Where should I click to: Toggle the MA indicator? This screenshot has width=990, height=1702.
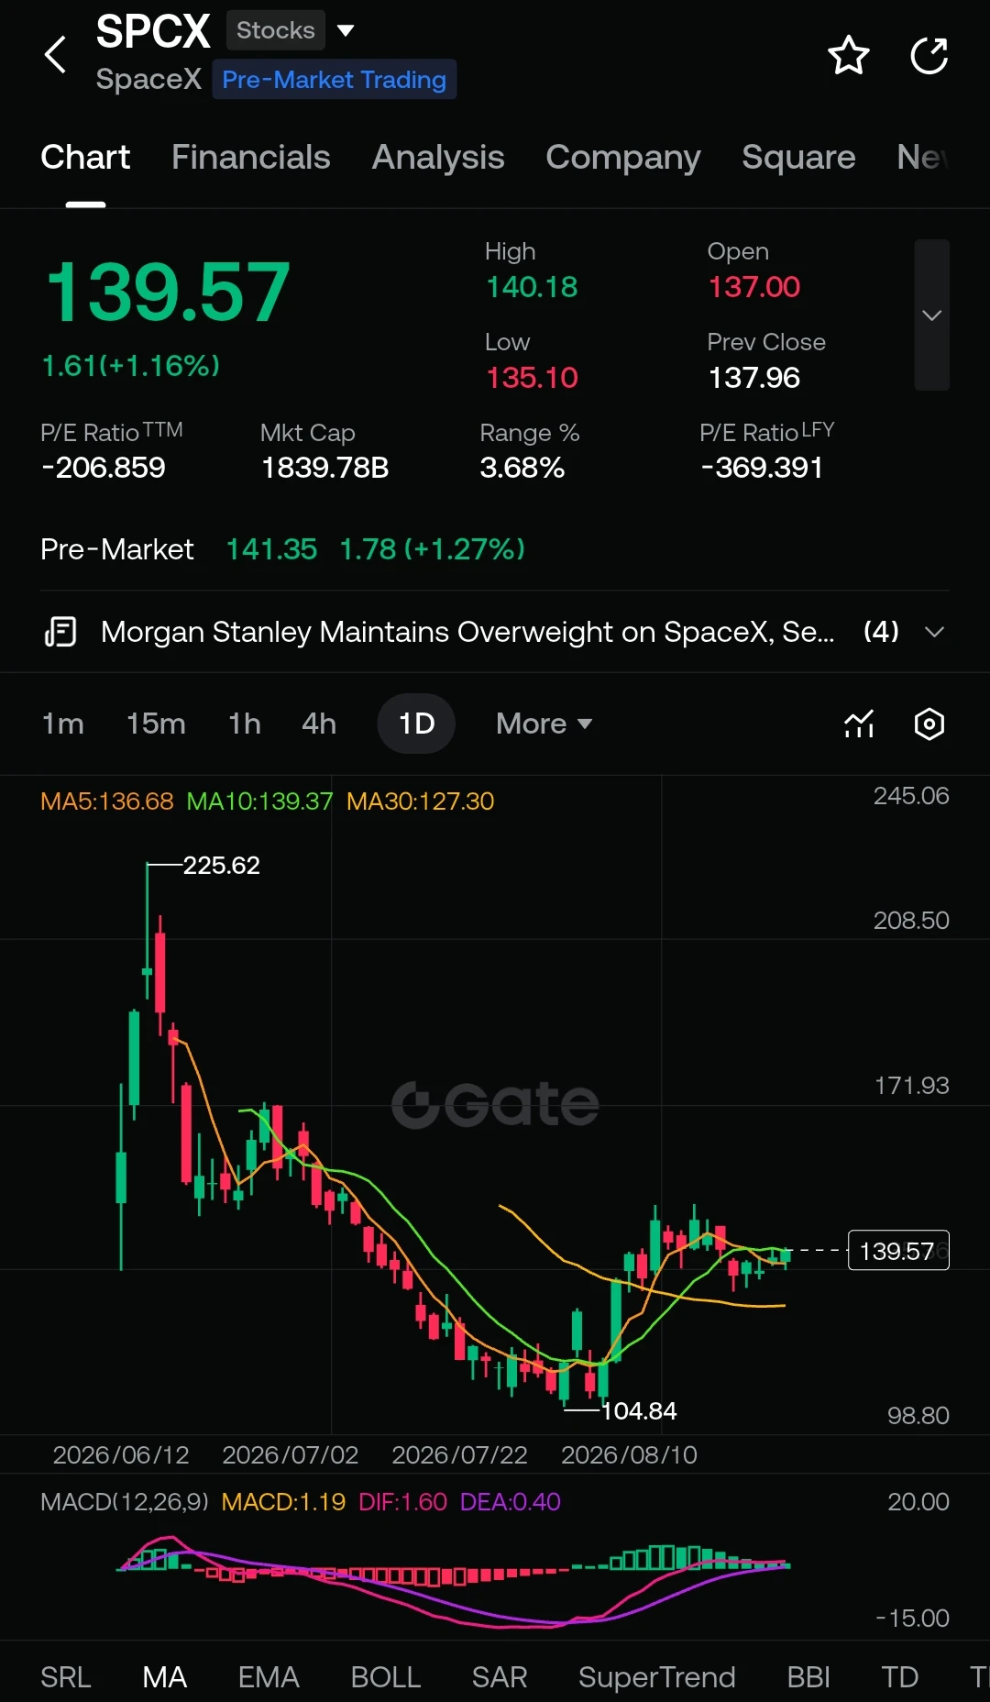[x=165, y=1677]
